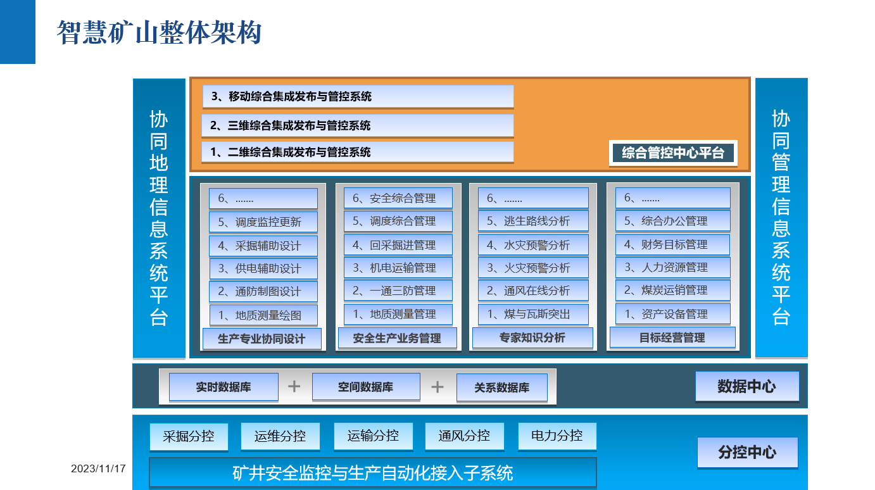875x490 pixels.
Task: Select 1、地质测量绘图 box
Action: (263, 315)
